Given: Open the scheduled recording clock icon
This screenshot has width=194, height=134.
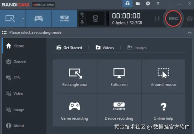Looking at the screenshot, I should 148,3.
